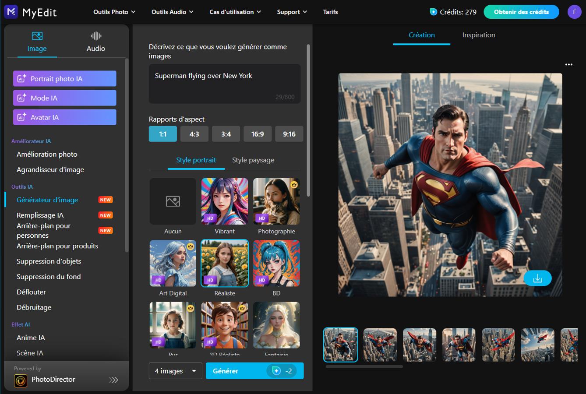
Task: Open the Portrait photo IA tool
Action: [65, 79]
